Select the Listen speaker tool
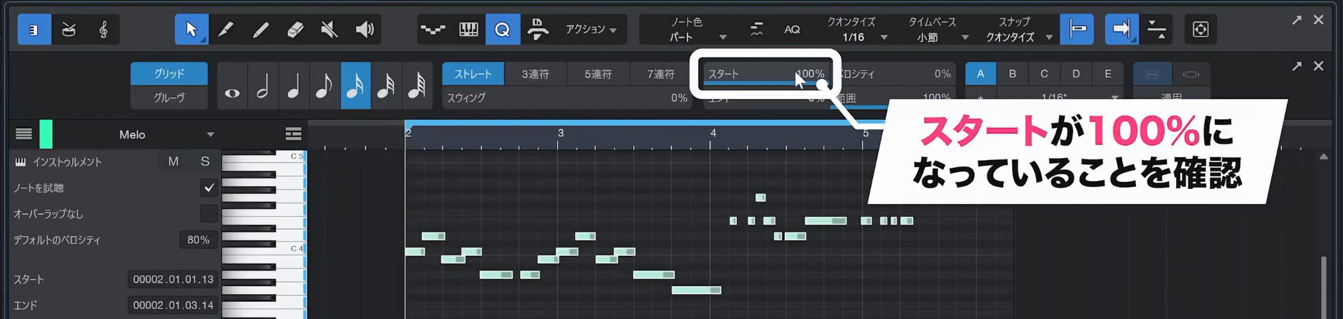The image size is (1343, 319). [x=365, y=29]
